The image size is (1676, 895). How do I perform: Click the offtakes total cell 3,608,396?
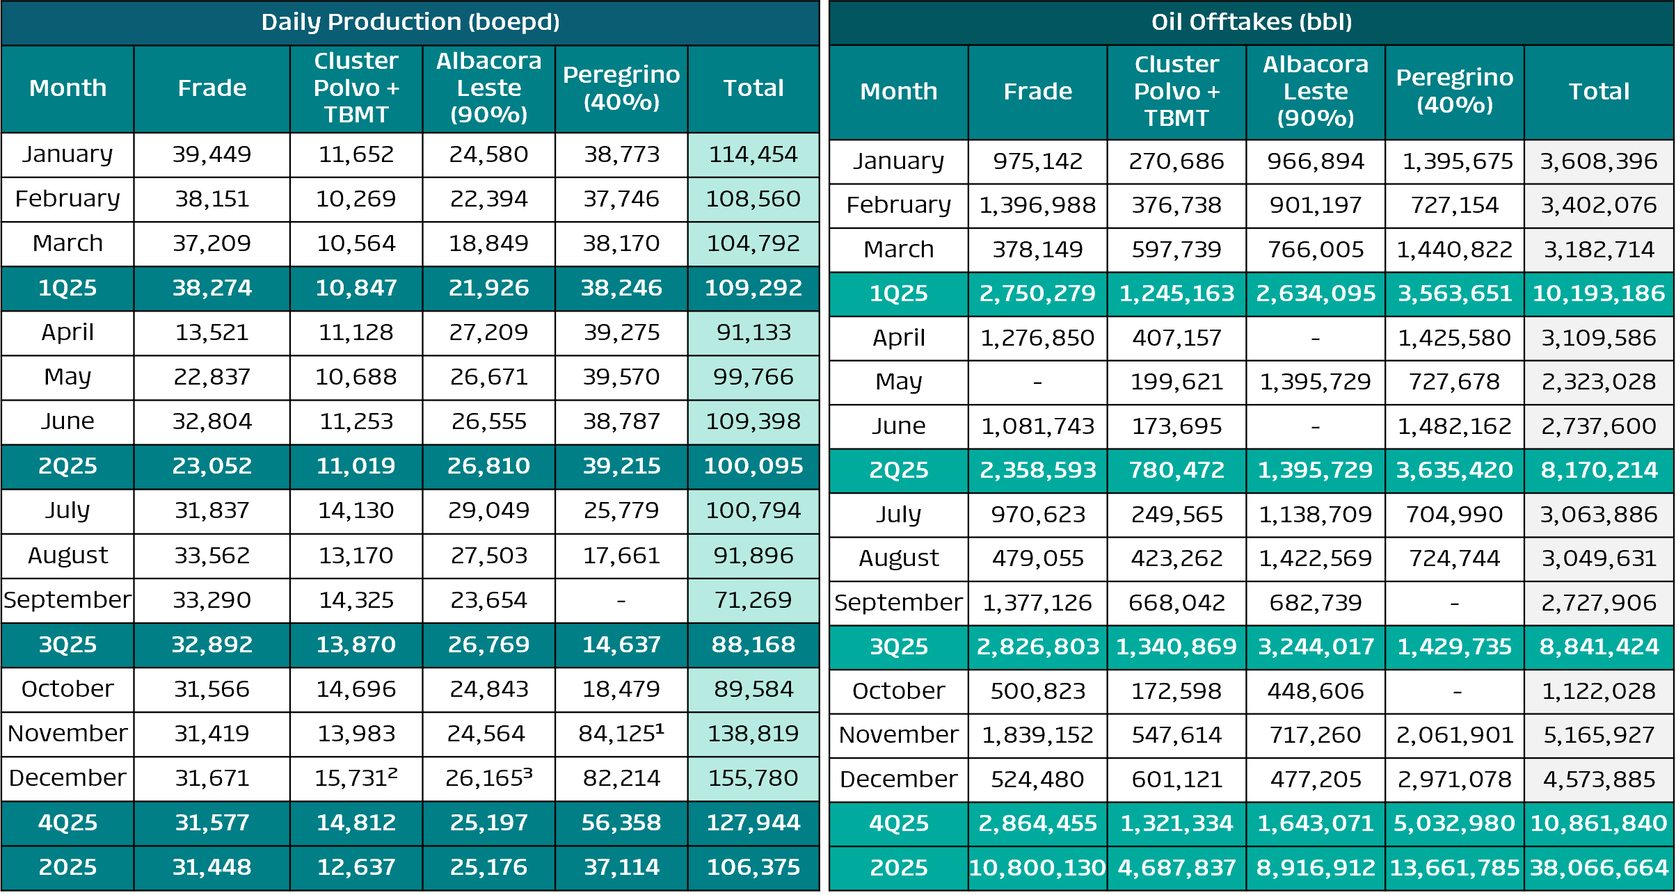[1598, 161]
